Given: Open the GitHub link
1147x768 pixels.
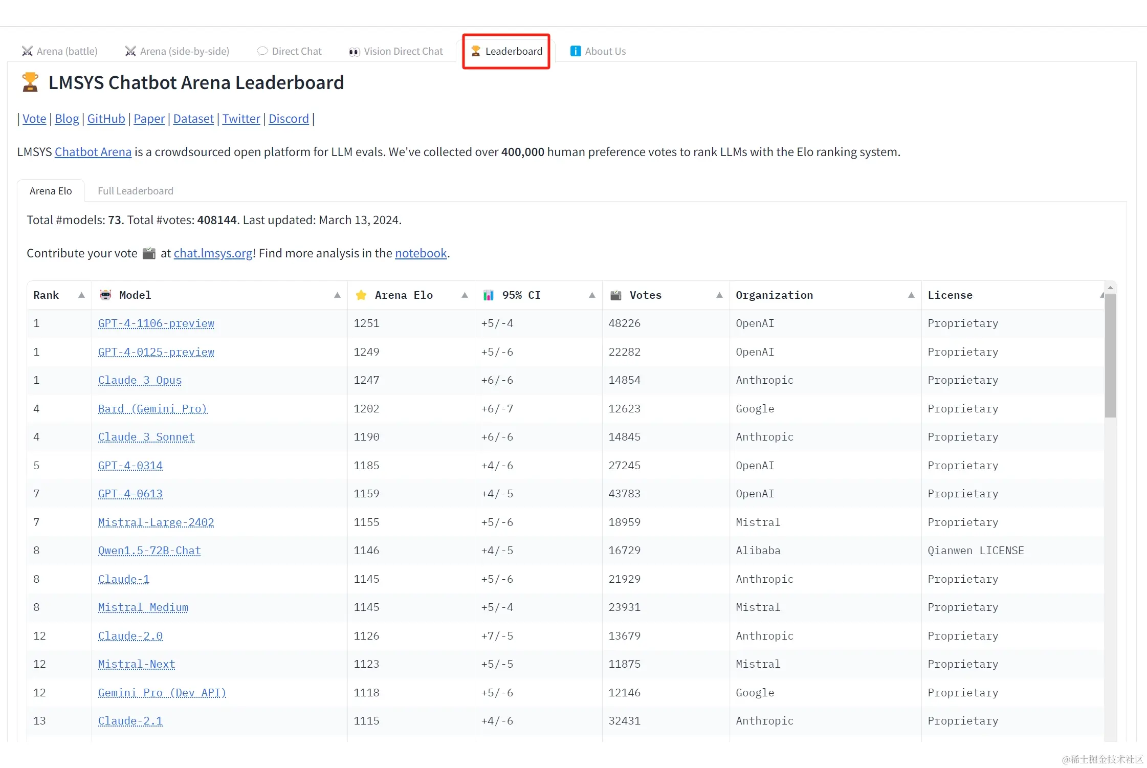Looking at the screenshot, I should (106, 119).
